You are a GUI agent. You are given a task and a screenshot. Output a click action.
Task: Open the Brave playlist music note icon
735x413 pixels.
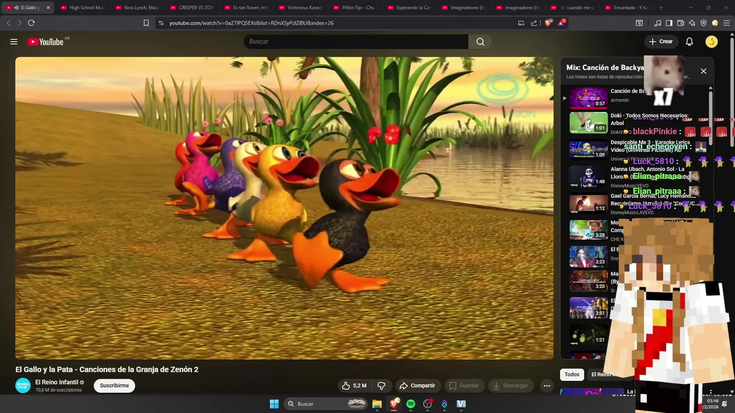tap(658, 23)
